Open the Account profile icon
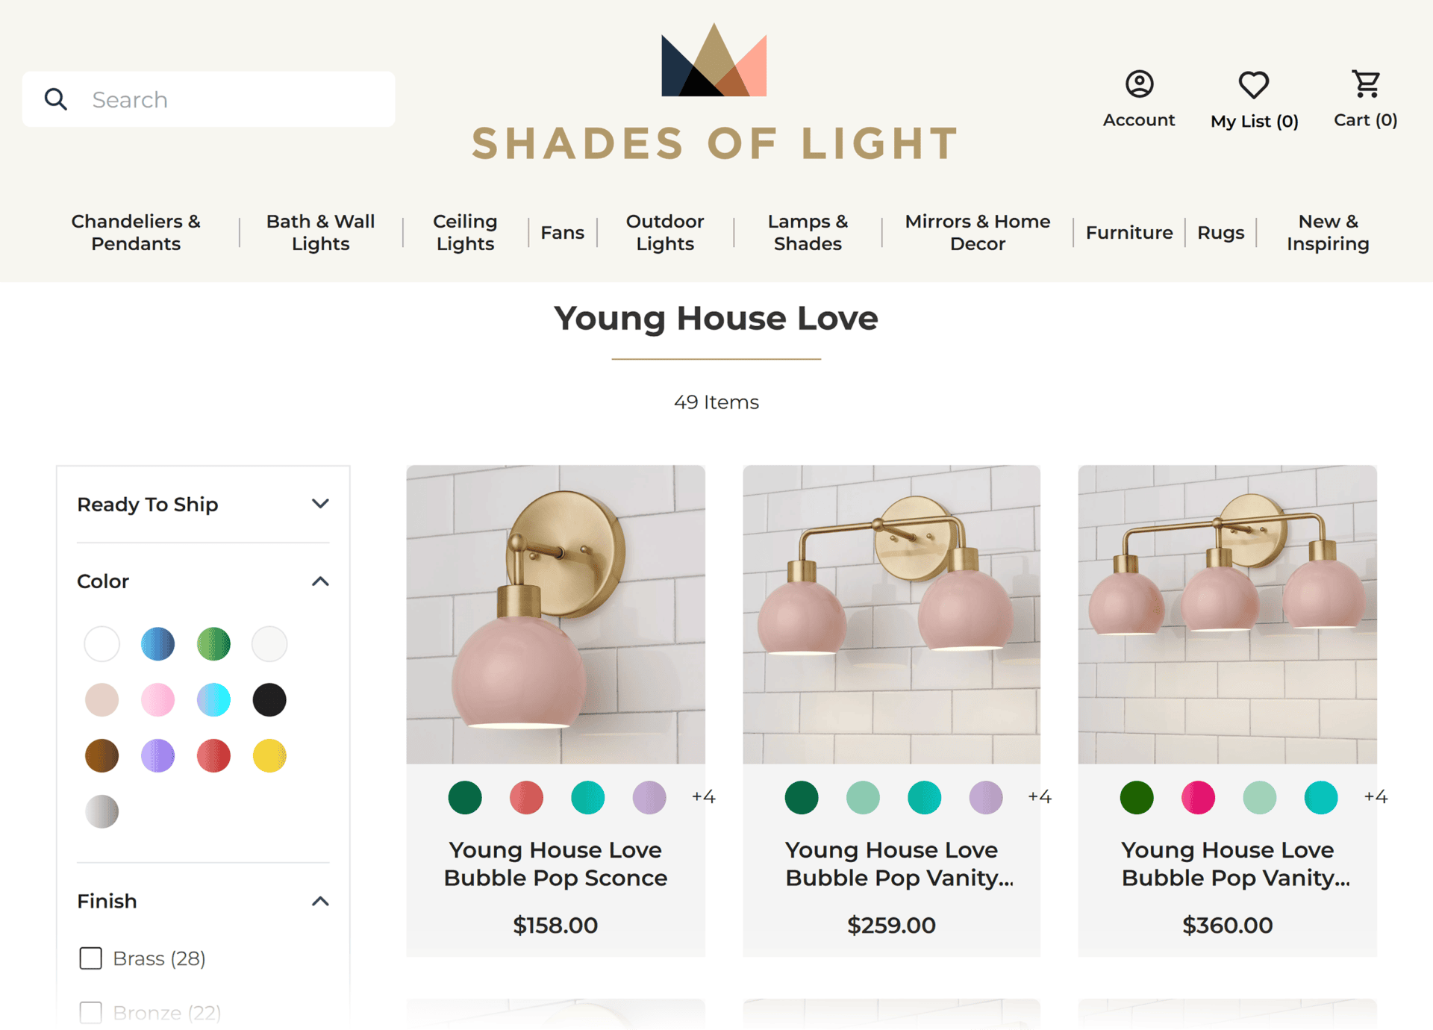 click(1139, 84)
